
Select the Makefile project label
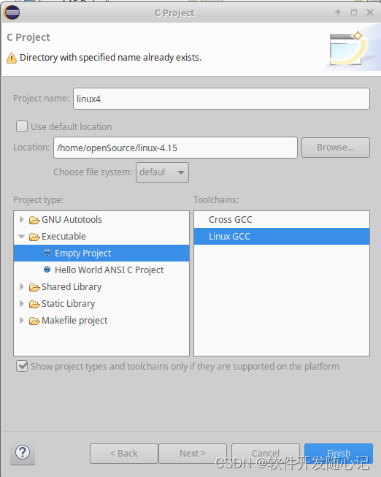coord(74,321)
